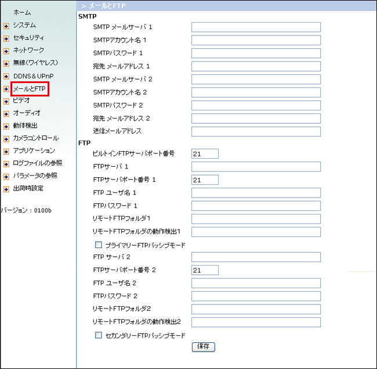Click the 保存 save button
This screenshot has width=377, height=369.
[x=204, y=347]
